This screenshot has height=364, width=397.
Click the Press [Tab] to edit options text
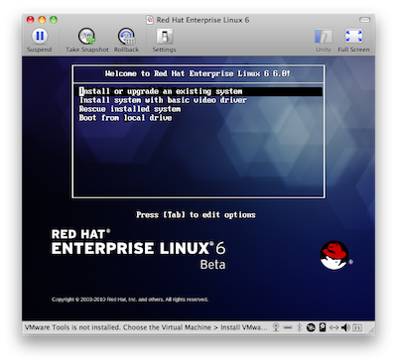pyautogui.click(x=196, y=215)
